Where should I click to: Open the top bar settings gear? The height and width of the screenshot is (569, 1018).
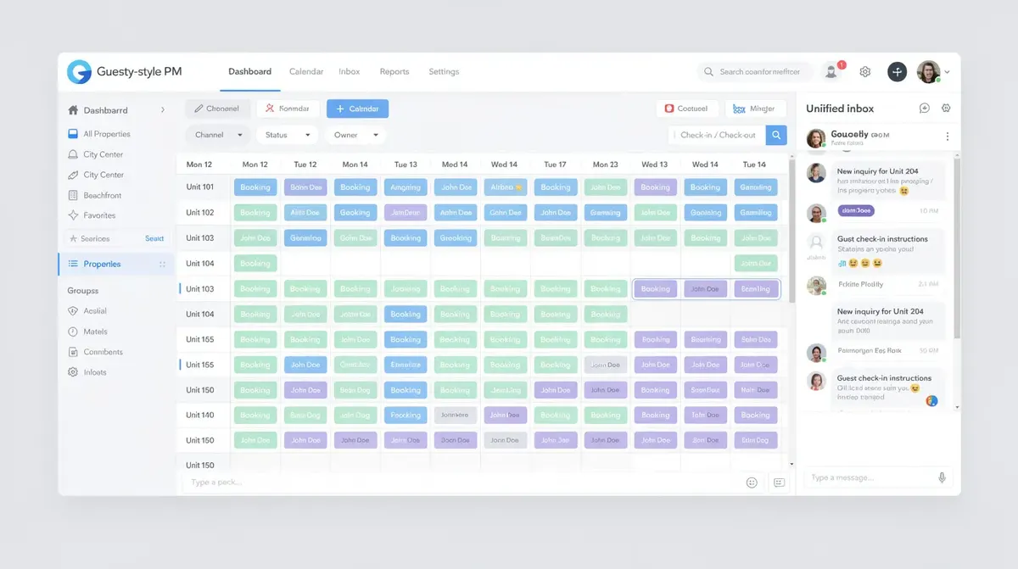click(865, 72)
